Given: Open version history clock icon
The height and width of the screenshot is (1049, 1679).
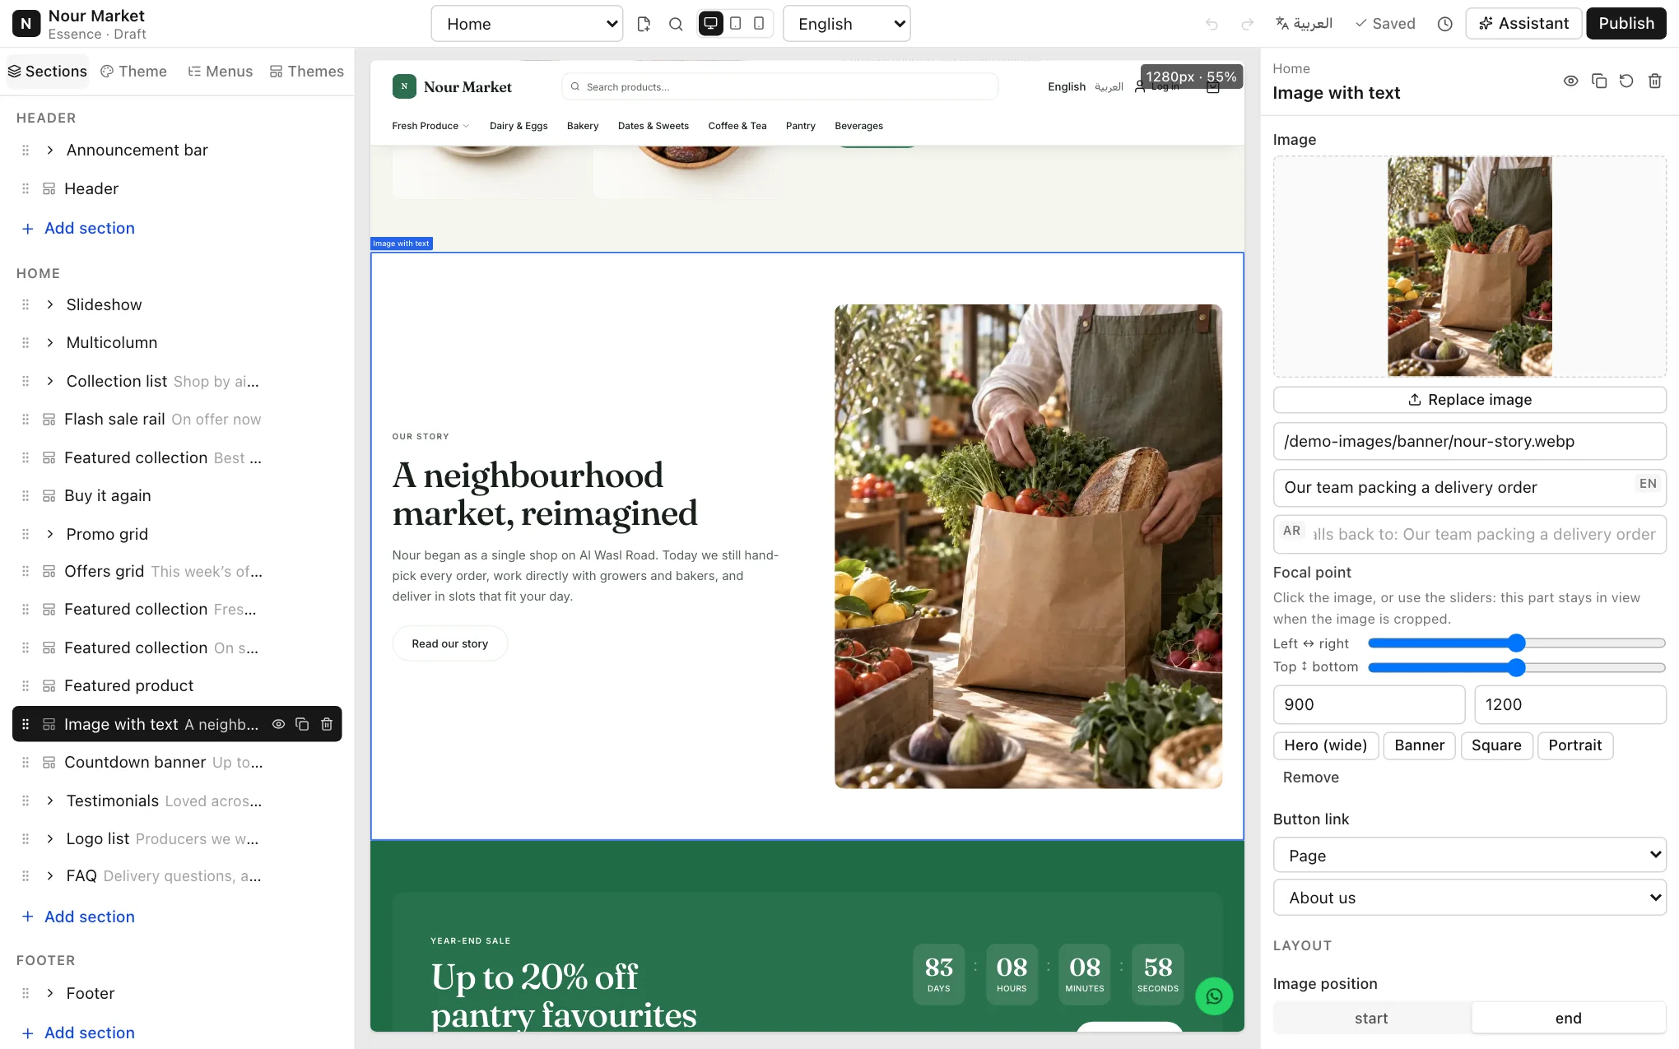Looking at the screenshot, I should (x=1444, y=24).
